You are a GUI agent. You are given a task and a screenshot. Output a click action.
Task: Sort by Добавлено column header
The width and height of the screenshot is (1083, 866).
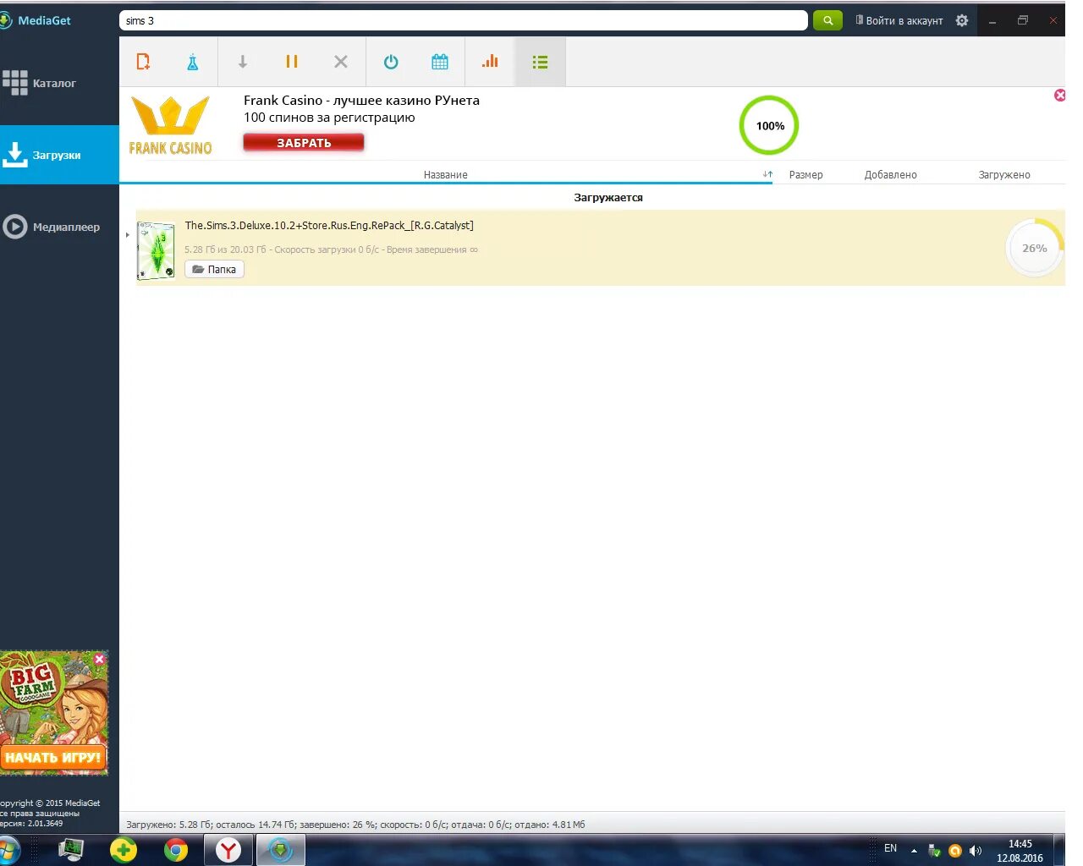coord(890,174)
